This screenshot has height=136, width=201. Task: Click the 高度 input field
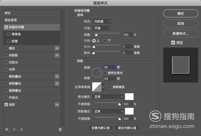point(110,79)
